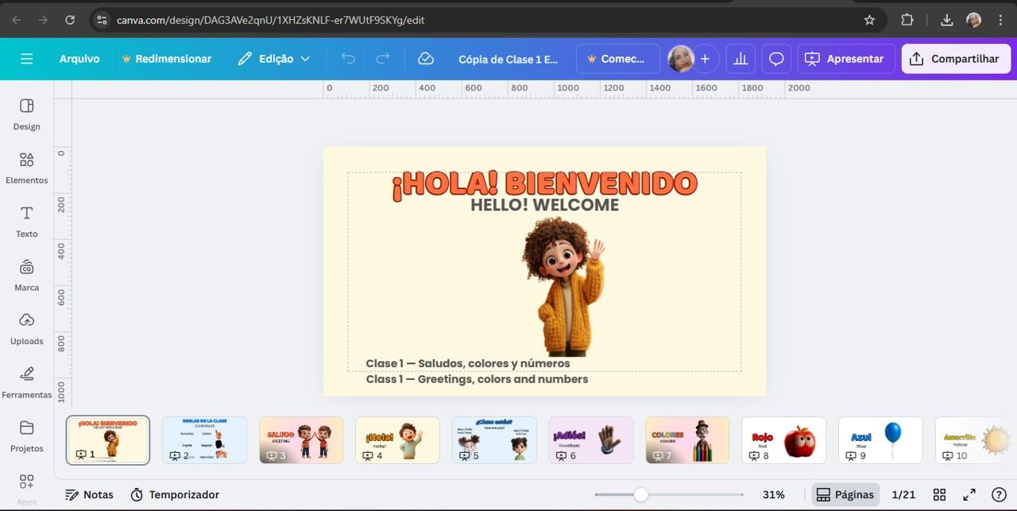Open the Elementos panel in sidebar
This screenshot has height=511, width=1017.
[x=26, y=167]
